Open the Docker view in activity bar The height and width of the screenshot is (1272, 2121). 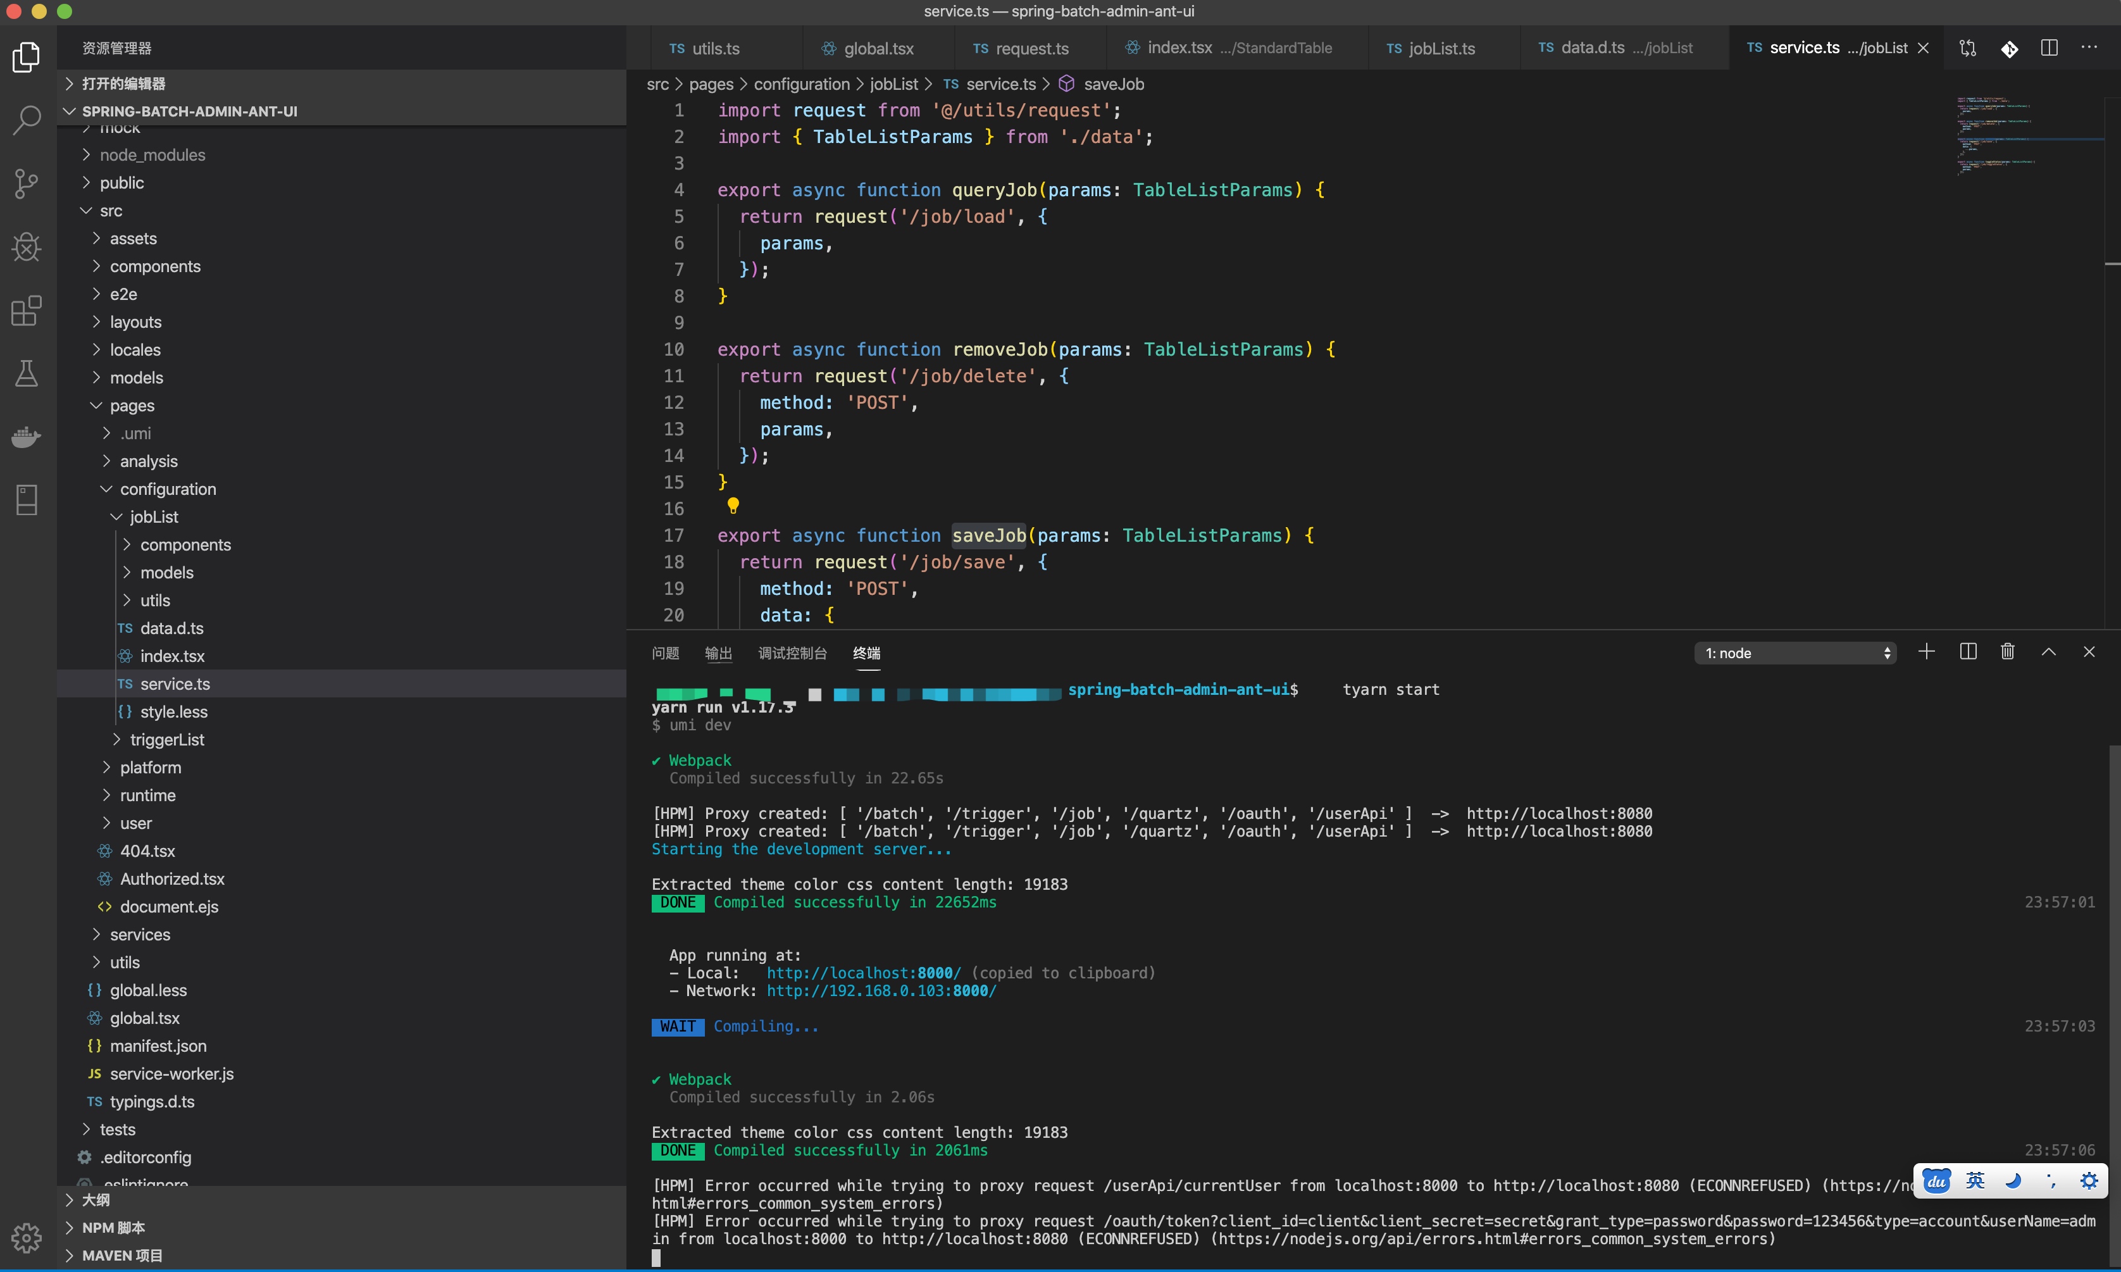(x=27, y=437)
